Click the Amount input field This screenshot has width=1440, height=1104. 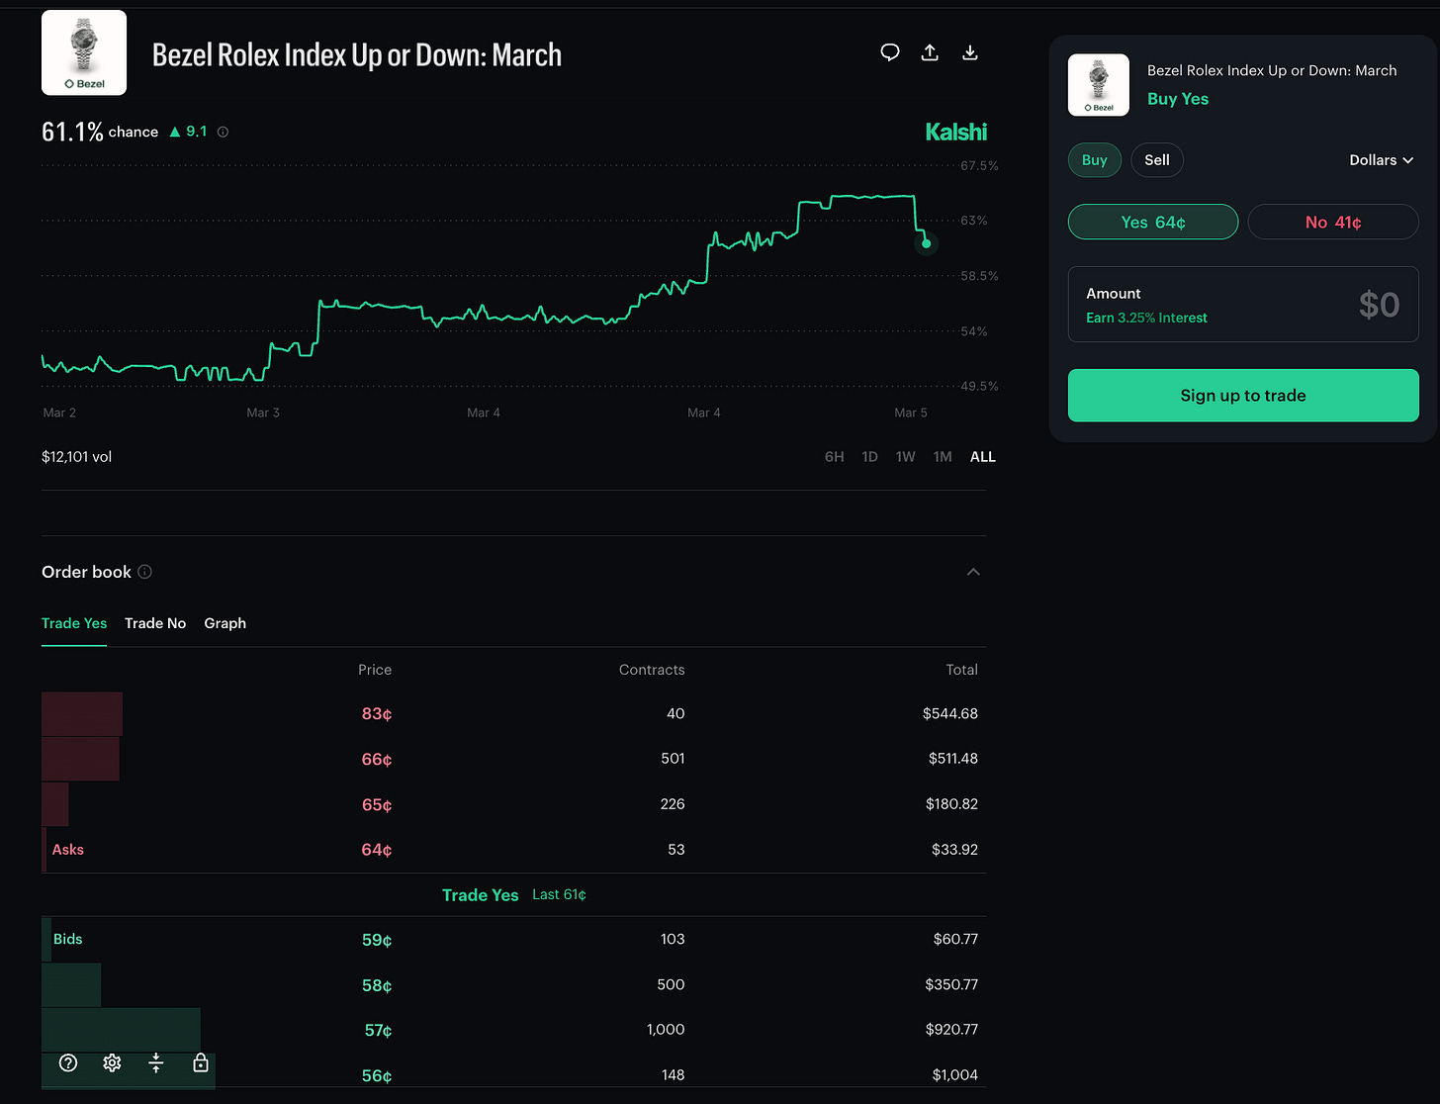pyautogui.click(x=1243, y=305)
